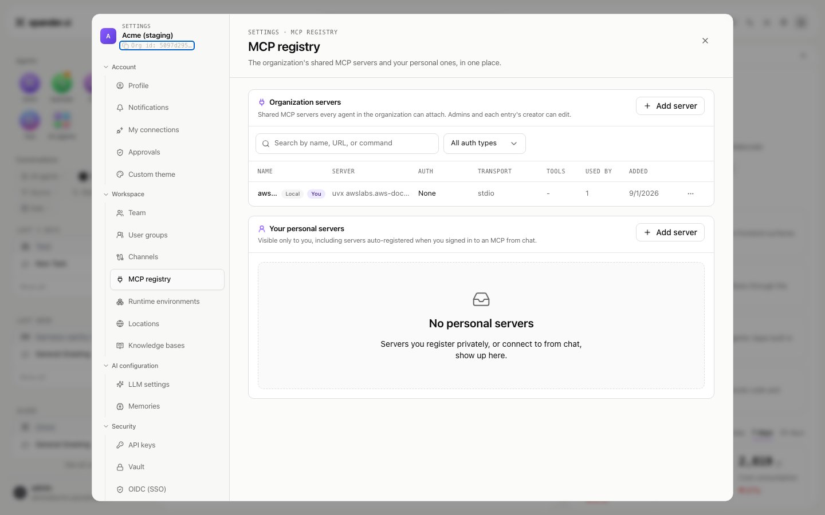Select MCP registry in sidebar
Viewport: 825px width, 515px height.
[167, 279]
